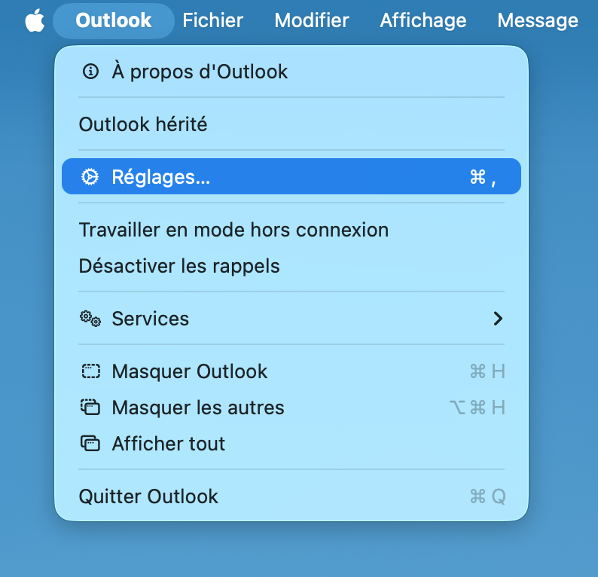
Task: Click the ⌥⌘H shortcut hint
Action: 477,407
